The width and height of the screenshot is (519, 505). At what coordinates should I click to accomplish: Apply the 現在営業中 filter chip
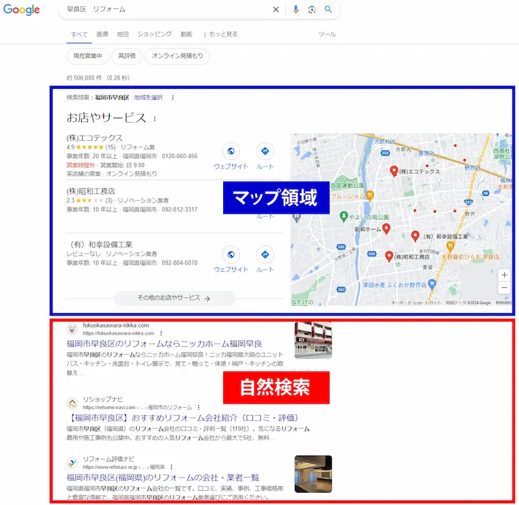pyautogui.click(x=88, y=56)
